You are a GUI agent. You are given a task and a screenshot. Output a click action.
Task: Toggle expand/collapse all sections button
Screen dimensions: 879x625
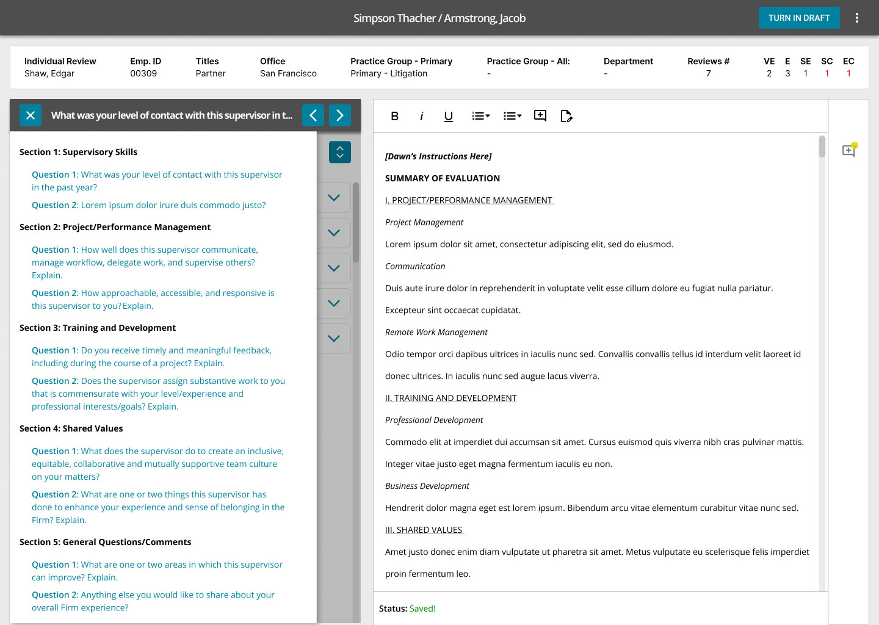tap(340, 152)
